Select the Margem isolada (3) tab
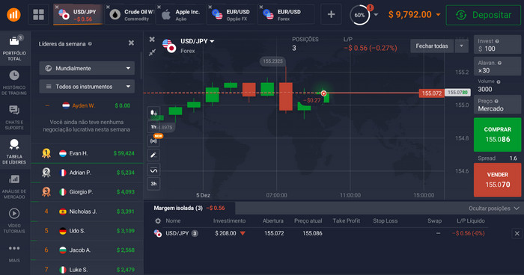The width and height of the screenshot is (524, 275). 189,208
